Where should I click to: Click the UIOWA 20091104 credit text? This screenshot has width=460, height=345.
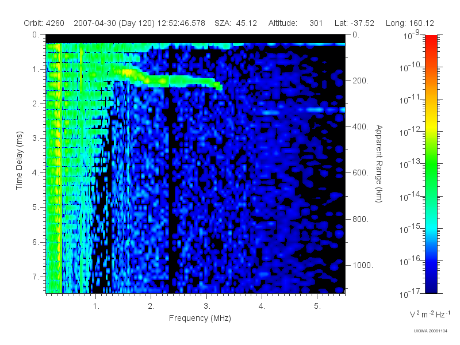430,331
